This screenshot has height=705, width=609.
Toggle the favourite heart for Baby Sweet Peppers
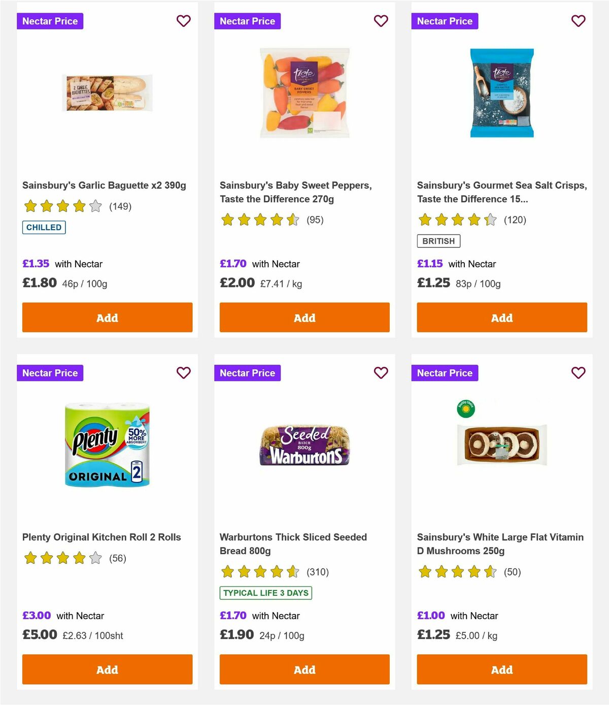(x=381, y=21)
